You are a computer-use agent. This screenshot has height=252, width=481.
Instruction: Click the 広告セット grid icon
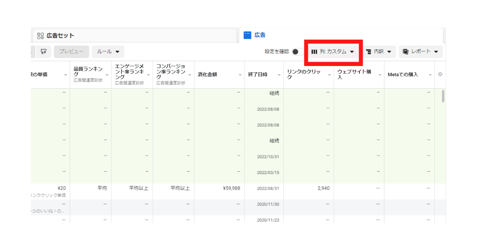point(40,36)
